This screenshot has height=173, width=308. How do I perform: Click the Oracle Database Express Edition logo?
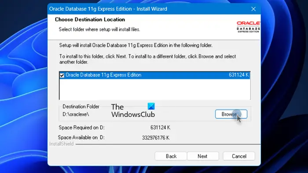click(248, 27)
